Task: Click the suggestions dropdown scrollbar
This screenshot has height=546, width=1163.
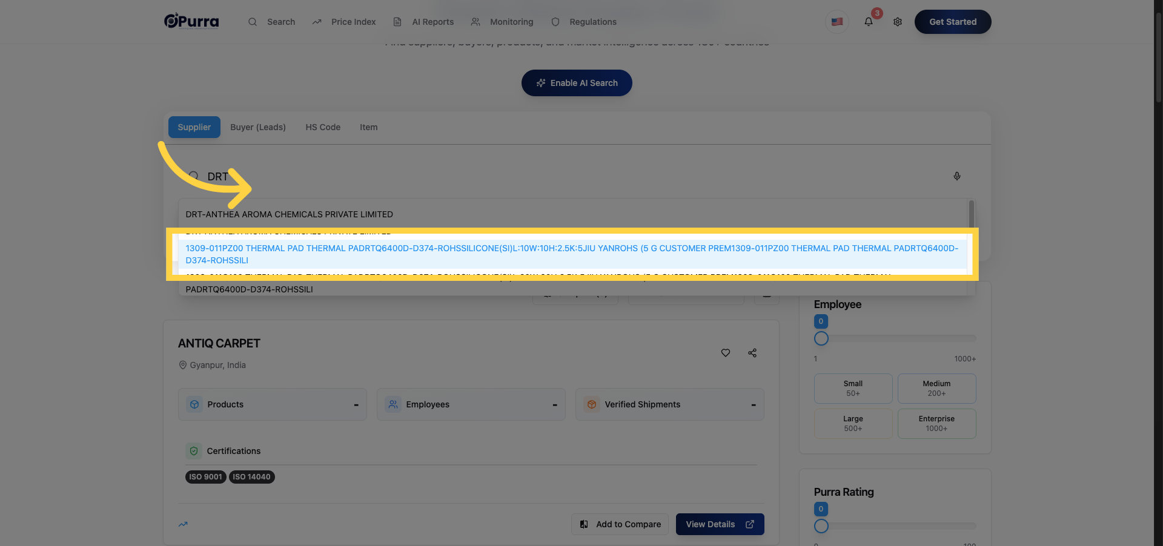Action: (x=972, y=214)
